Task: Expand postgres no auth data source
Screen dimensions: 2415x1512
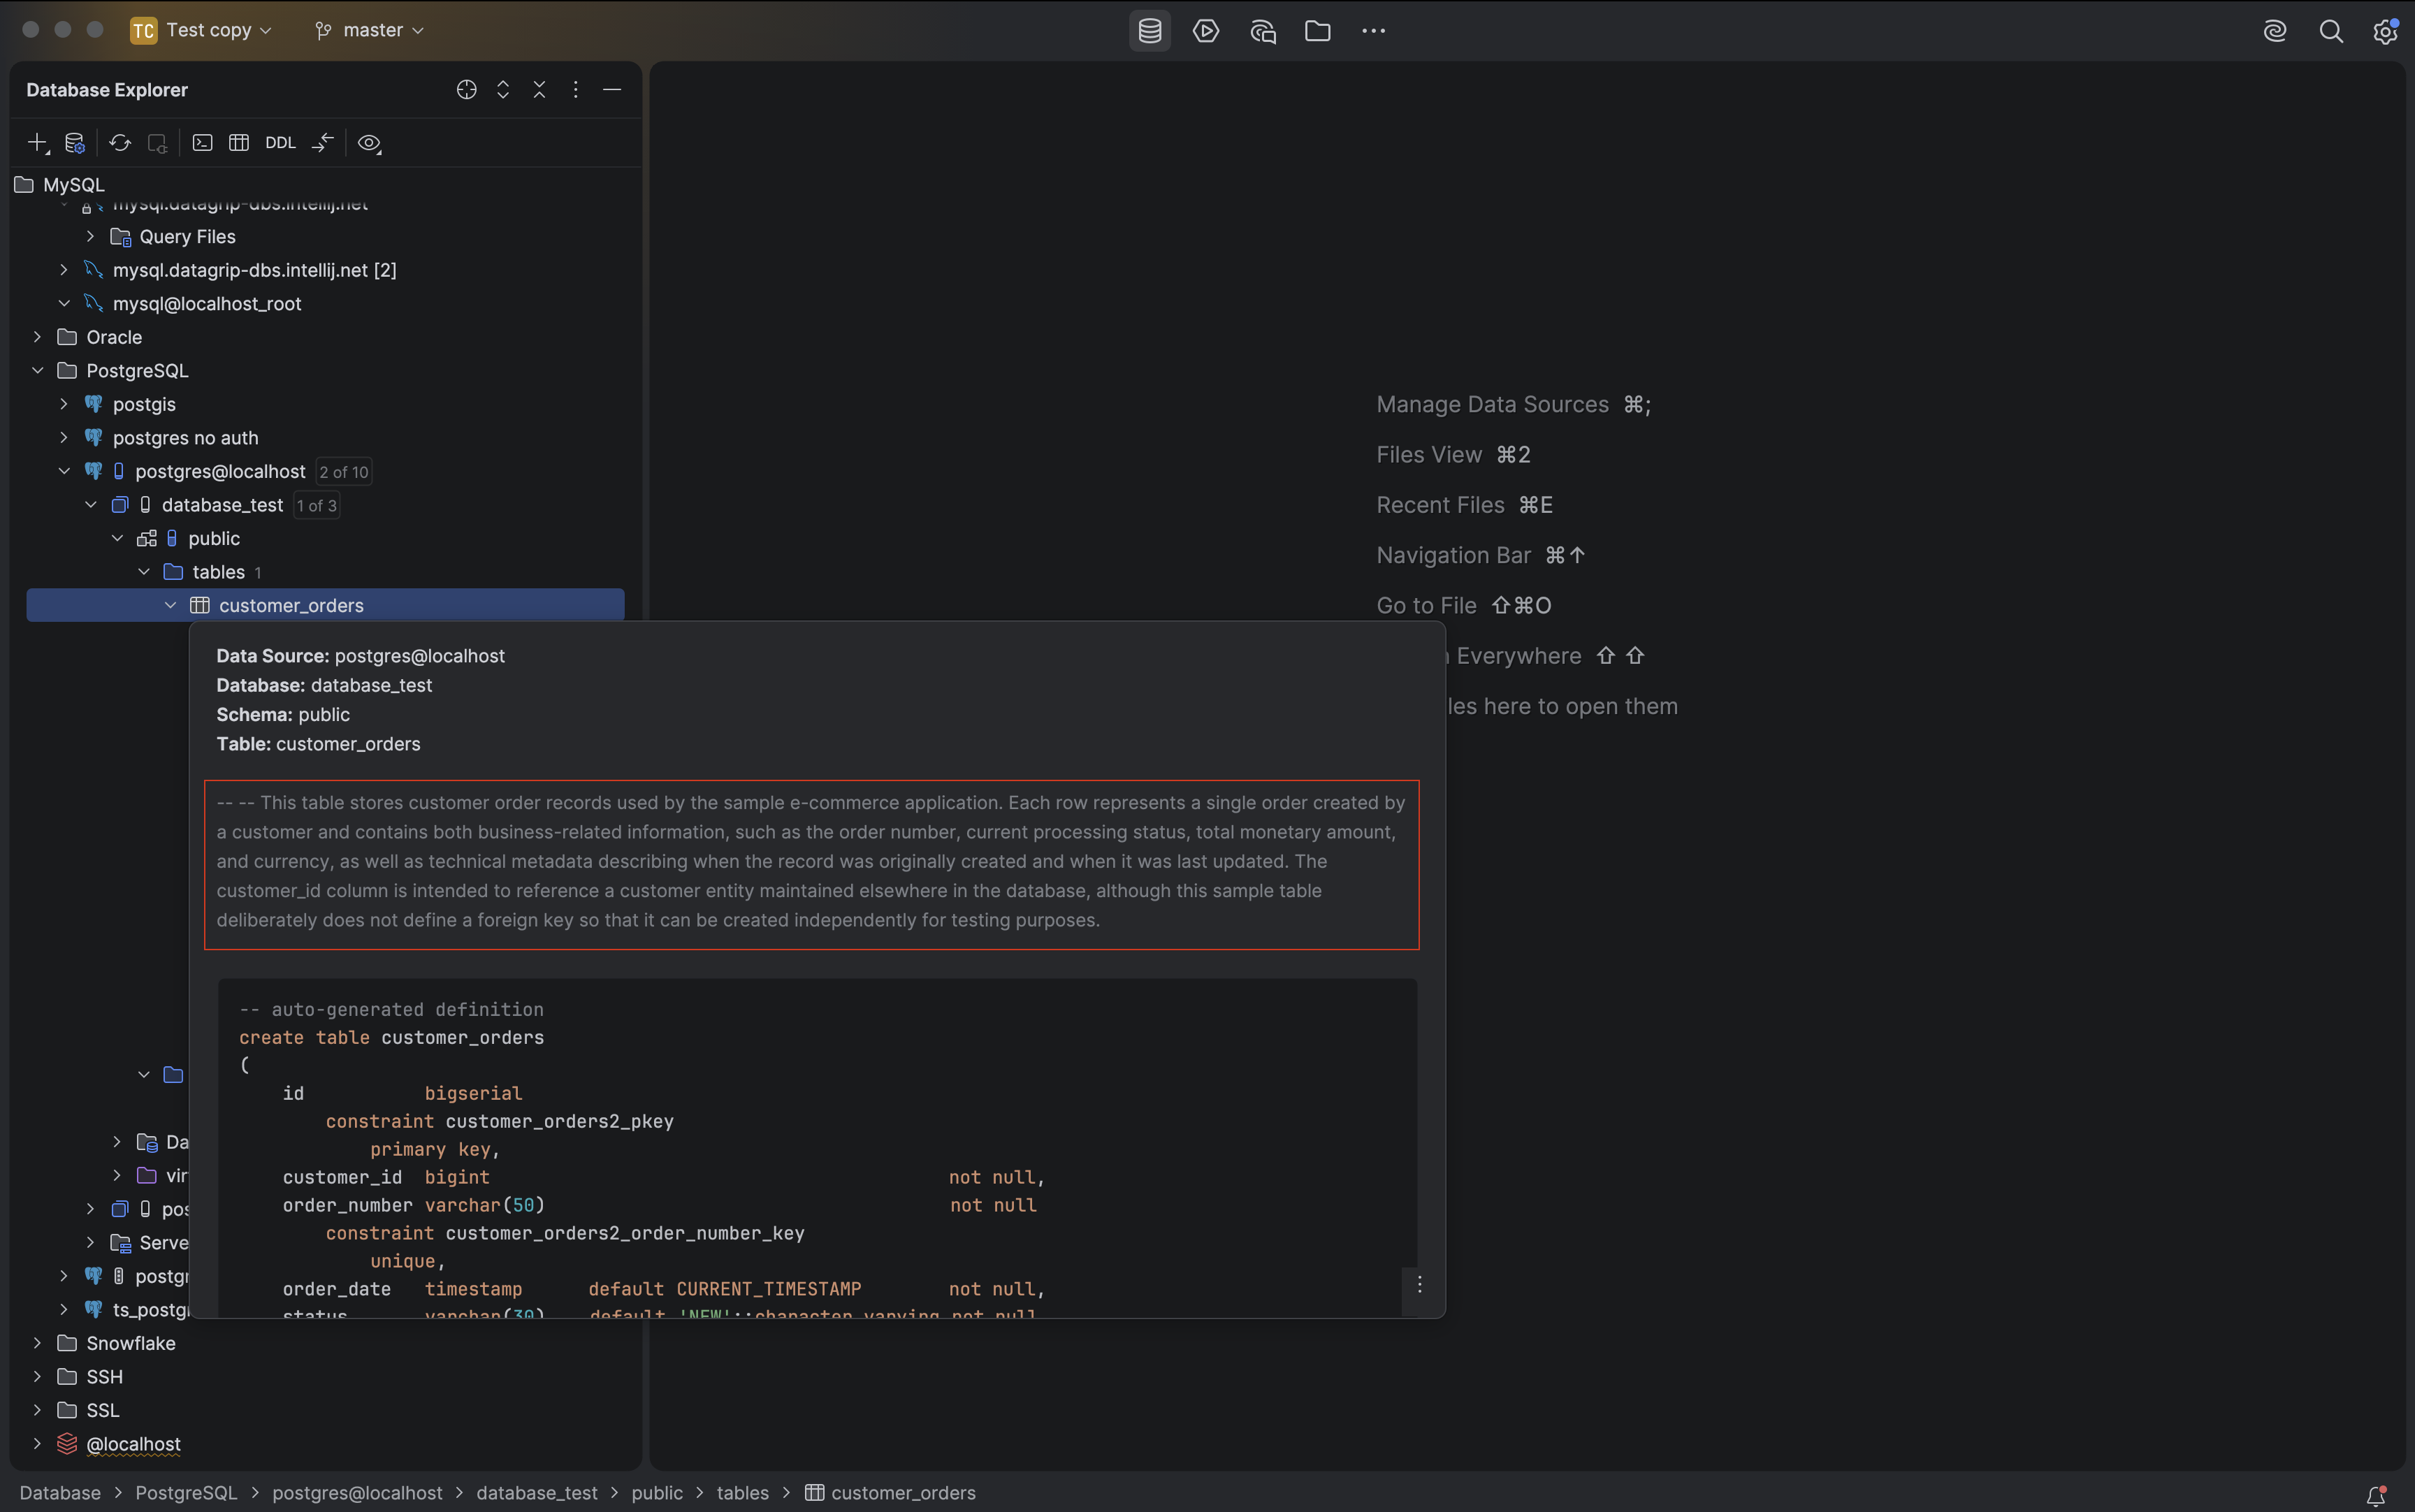Action: point(64,438)
